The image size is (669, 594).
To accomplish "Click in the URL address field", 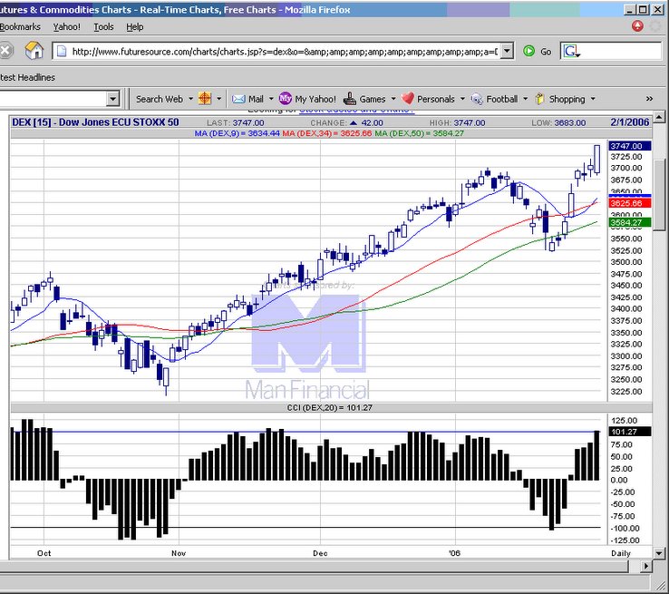I will [x=284, y=52].
